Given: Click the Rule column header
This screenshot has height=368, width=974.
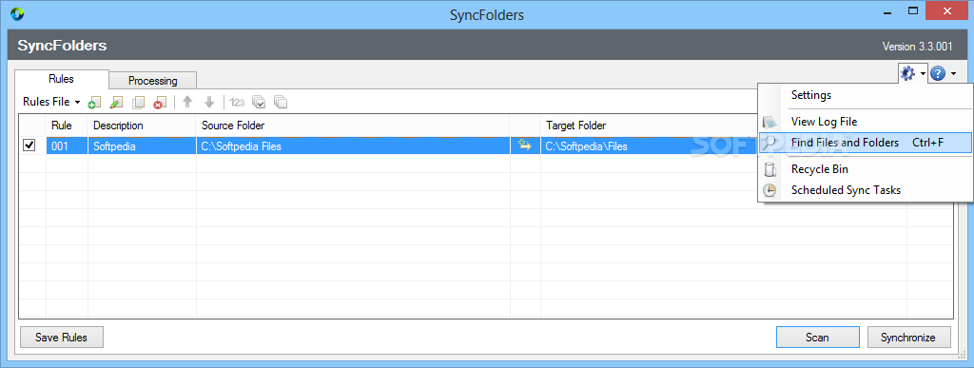Looking at the screenshot, I should tap(68, 126).
